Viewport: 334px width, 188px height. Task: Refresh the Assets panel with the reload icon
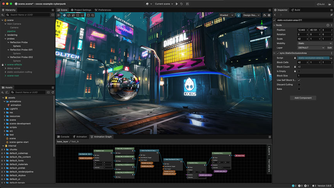(x=53, y=92)
